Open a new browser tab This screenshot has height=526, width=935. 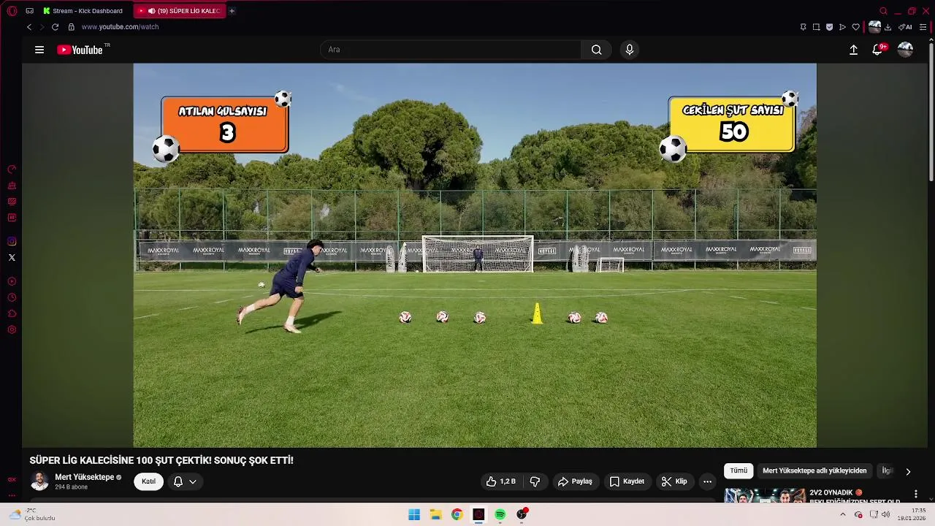(x=232, y=11)
